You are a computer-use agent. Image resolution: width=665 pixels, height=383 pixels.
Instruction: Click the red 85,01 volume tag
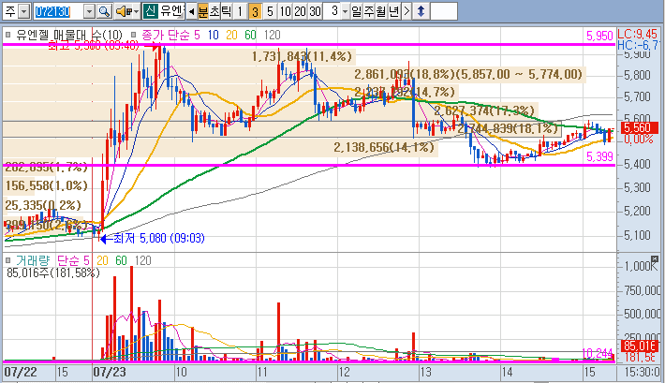point(640,346)
